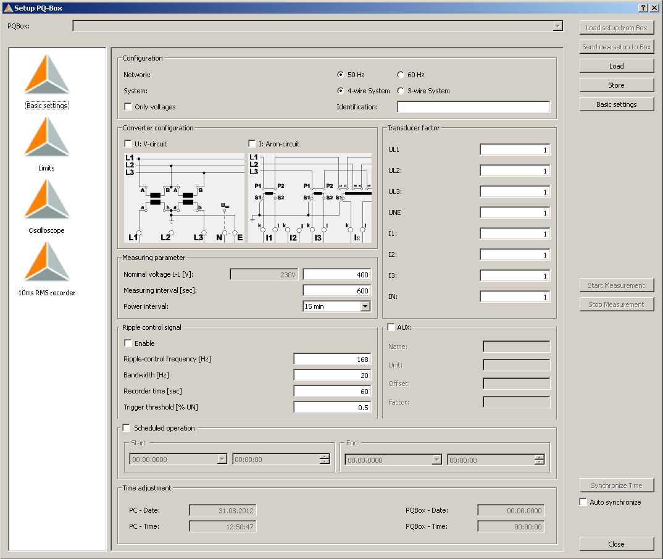This screenshot has width=663, height=559.
Task: Click the Identification text field
Action: tap(473, 107)
